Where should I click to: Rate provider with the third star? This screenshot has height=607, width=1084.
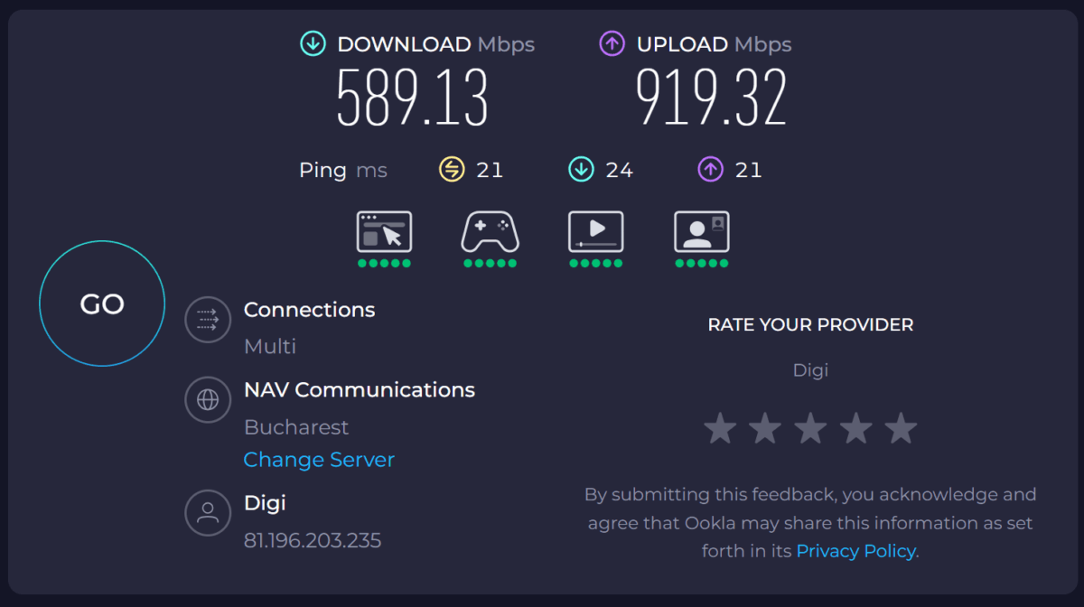coord(810,428)
